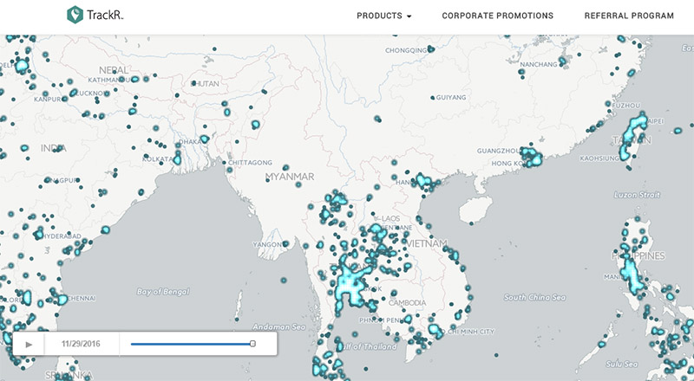This screenshot has width=694, height=381.
Task: Click the timeline slider handle
Action: (x=252, y=344)
